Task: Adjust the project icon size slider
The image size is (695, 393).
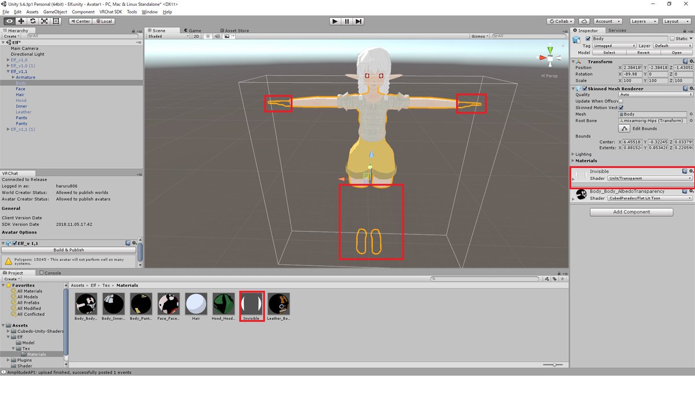Action: (553, 365)
